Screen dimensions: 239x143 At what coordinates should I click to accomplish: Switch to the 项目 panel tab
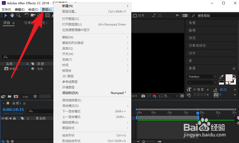(x=7, y=23)
